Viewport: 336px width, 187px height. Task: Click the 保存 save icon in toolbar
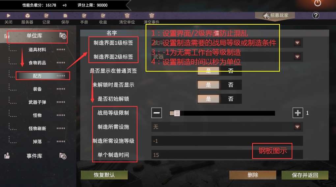(65, 15)
